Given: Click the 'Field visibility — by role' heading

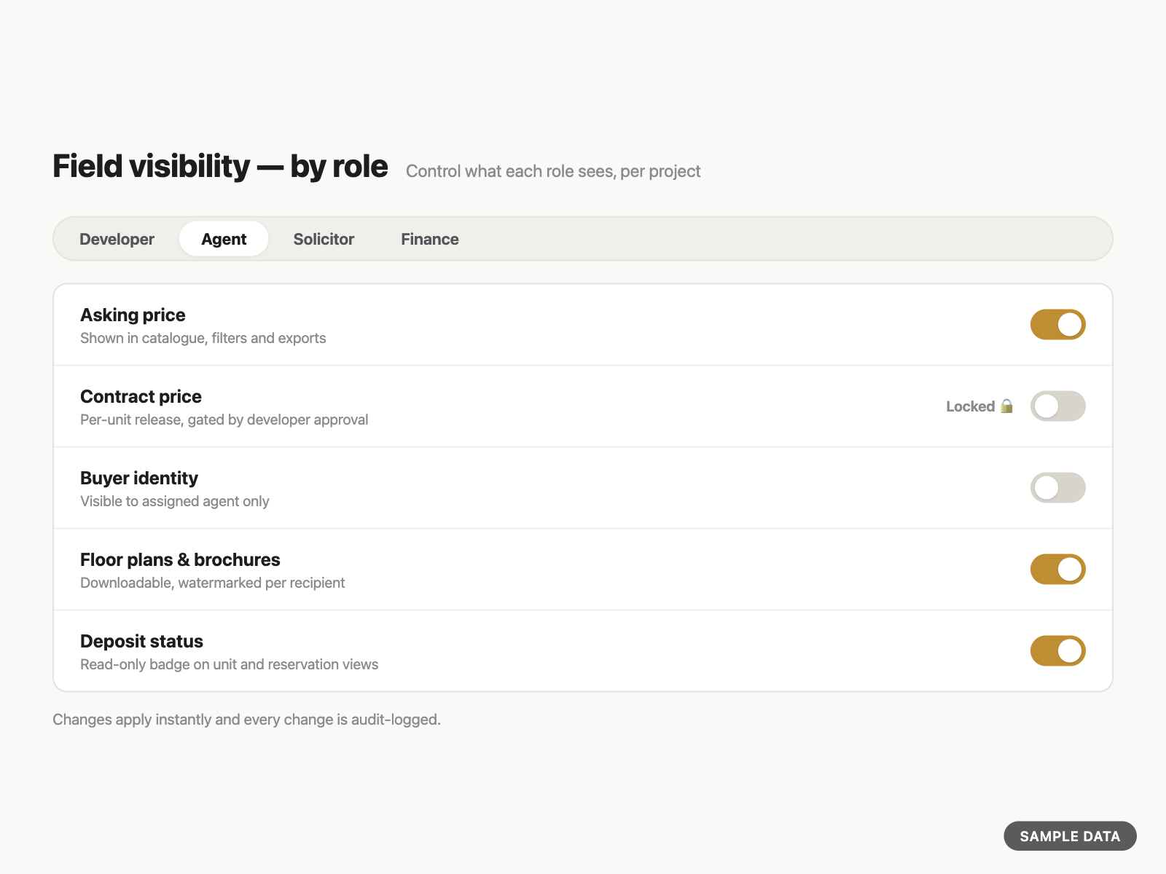Looking at the screenshot, I should coord(220,166).
